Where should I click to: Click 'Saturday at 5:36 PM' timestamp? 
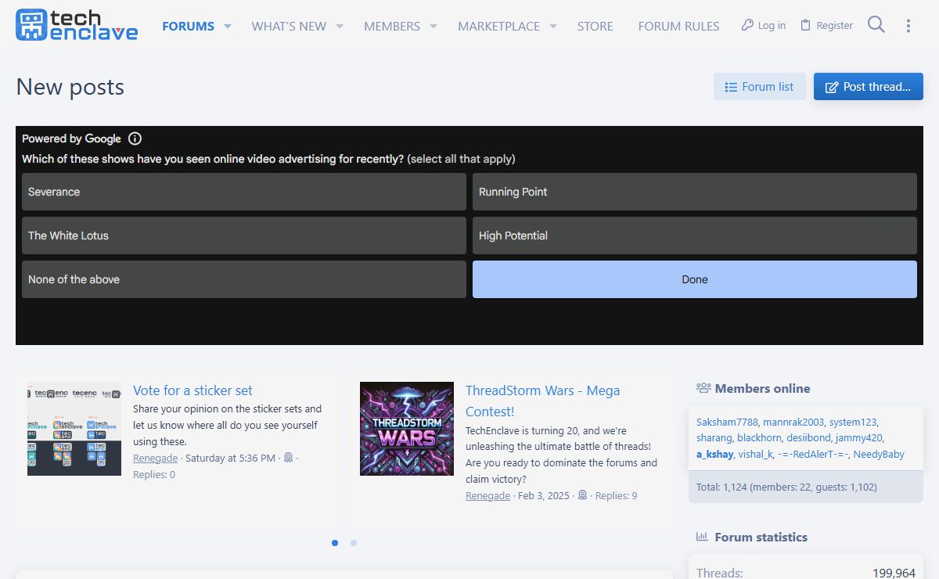[x=229, y=458]
